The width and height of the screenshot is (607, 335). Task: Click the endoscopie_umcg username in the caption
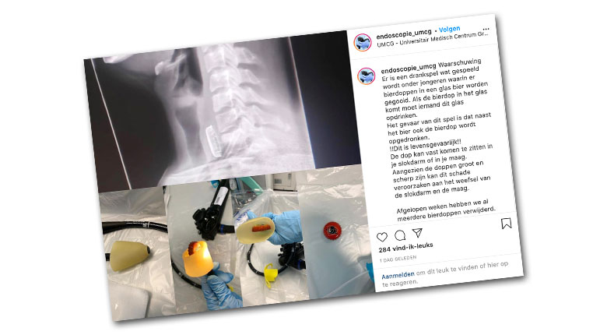(409, 68)
